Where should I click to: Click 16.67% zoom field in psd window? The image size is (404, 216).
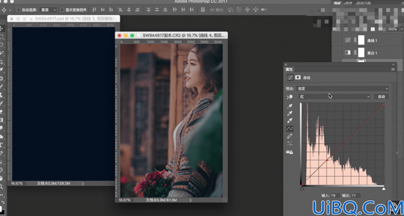tap(17, 183)
